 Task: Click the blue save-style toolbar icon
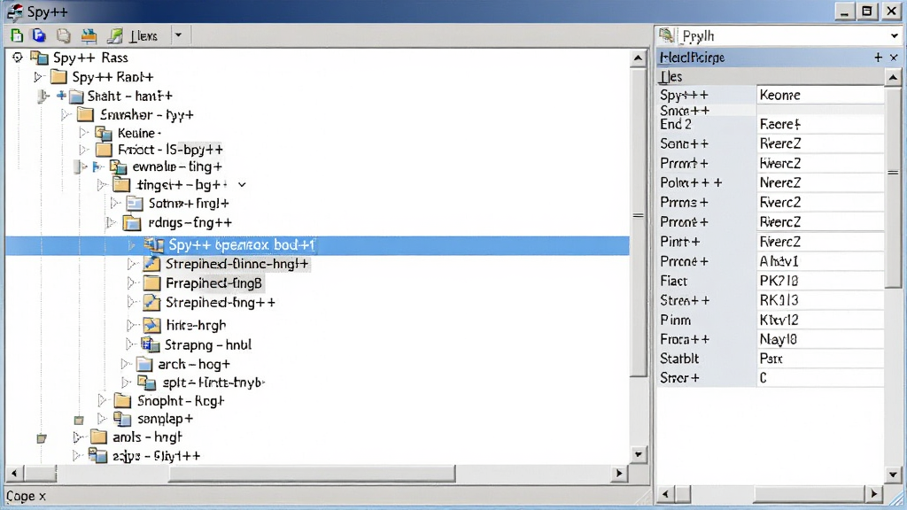pyautogui.click(x=39, y=35)
